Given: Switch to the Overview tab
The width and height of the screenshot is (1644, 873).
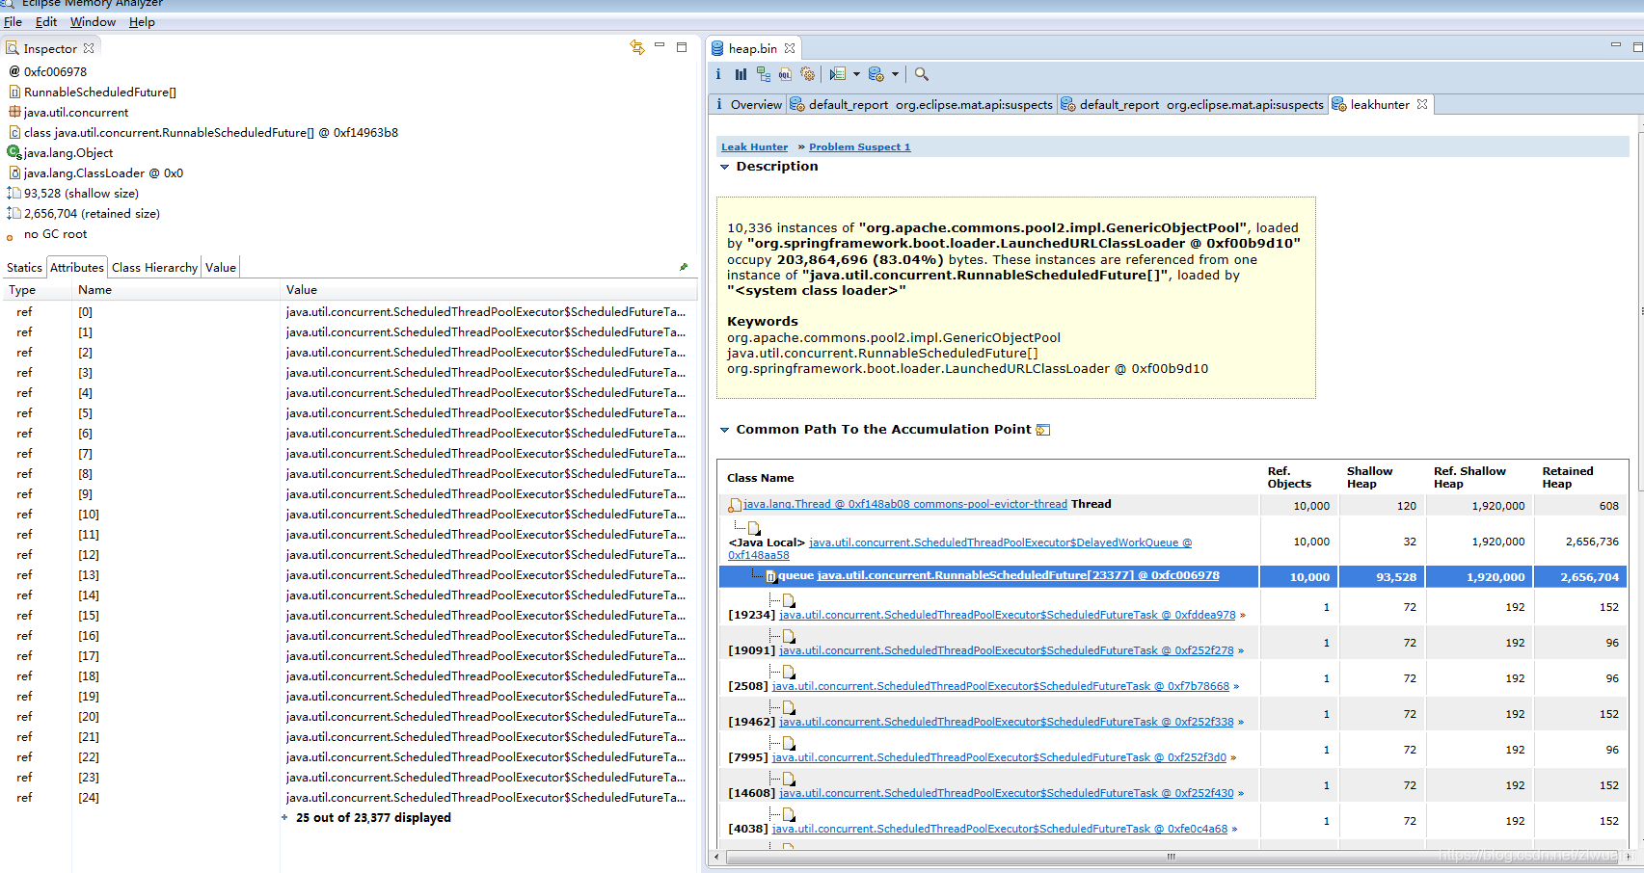Looking at the screenshot, I should pos(747,104).
